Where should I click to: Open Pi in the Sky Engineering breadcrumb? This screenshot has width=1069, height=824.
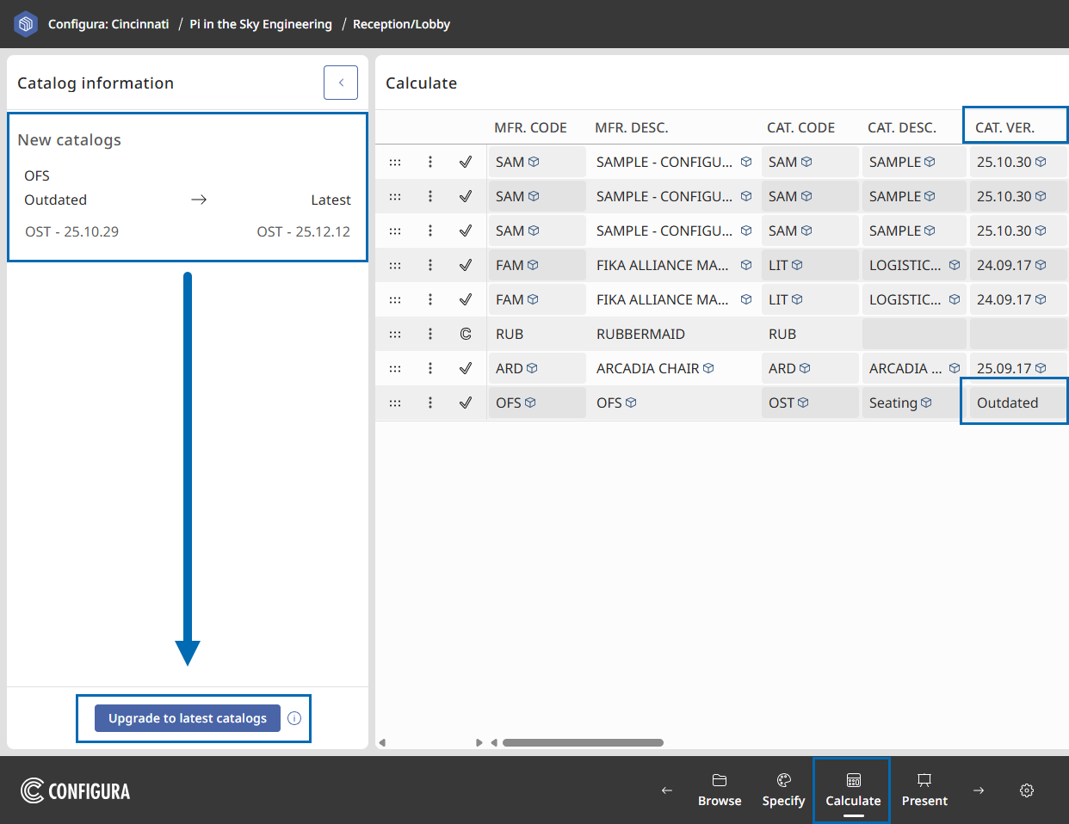click(261, 24)
